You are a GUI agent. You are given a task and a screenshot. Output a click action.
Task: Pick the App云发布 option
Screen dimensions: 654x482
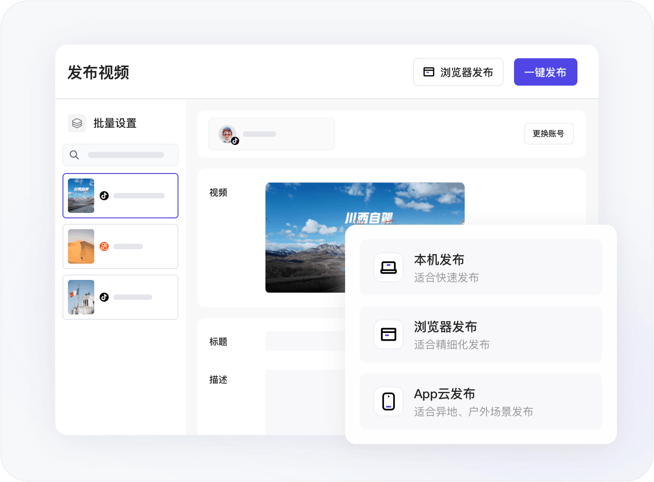point(480,401)
